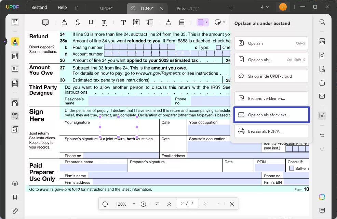
Task: Expand the open tabs count dropdown
Action: pos(265,7)
